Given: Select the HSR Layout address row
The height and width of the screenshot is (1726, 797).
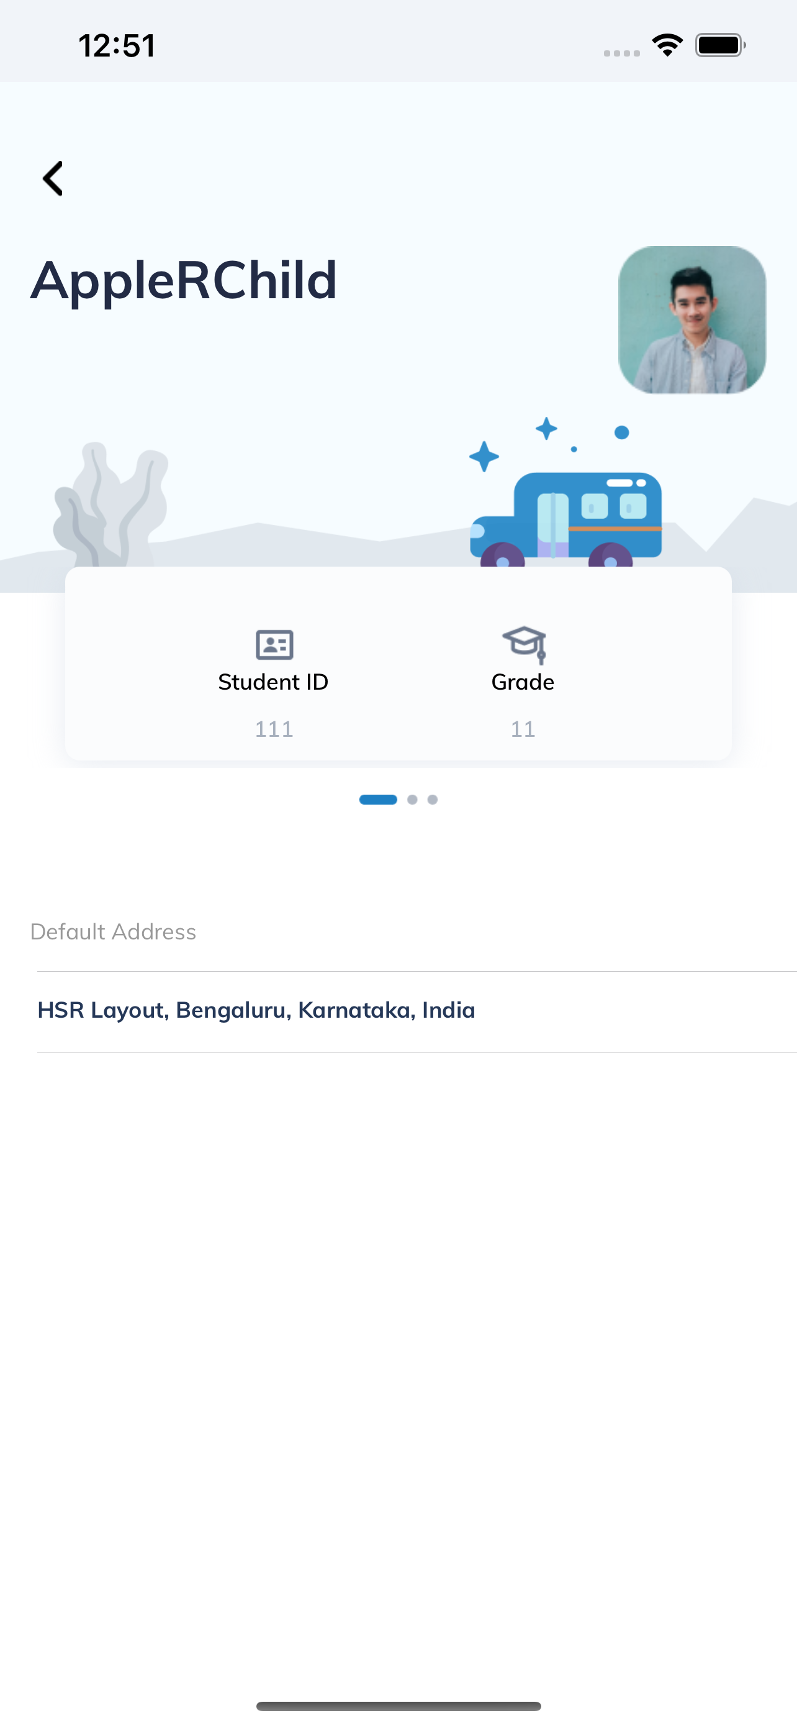Looking at the screenshot, I should coord(417,1011).
